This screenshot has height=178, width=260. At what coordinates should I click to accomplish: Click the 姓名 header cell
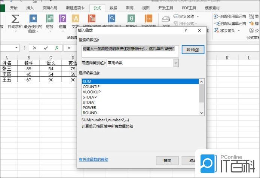9,63
